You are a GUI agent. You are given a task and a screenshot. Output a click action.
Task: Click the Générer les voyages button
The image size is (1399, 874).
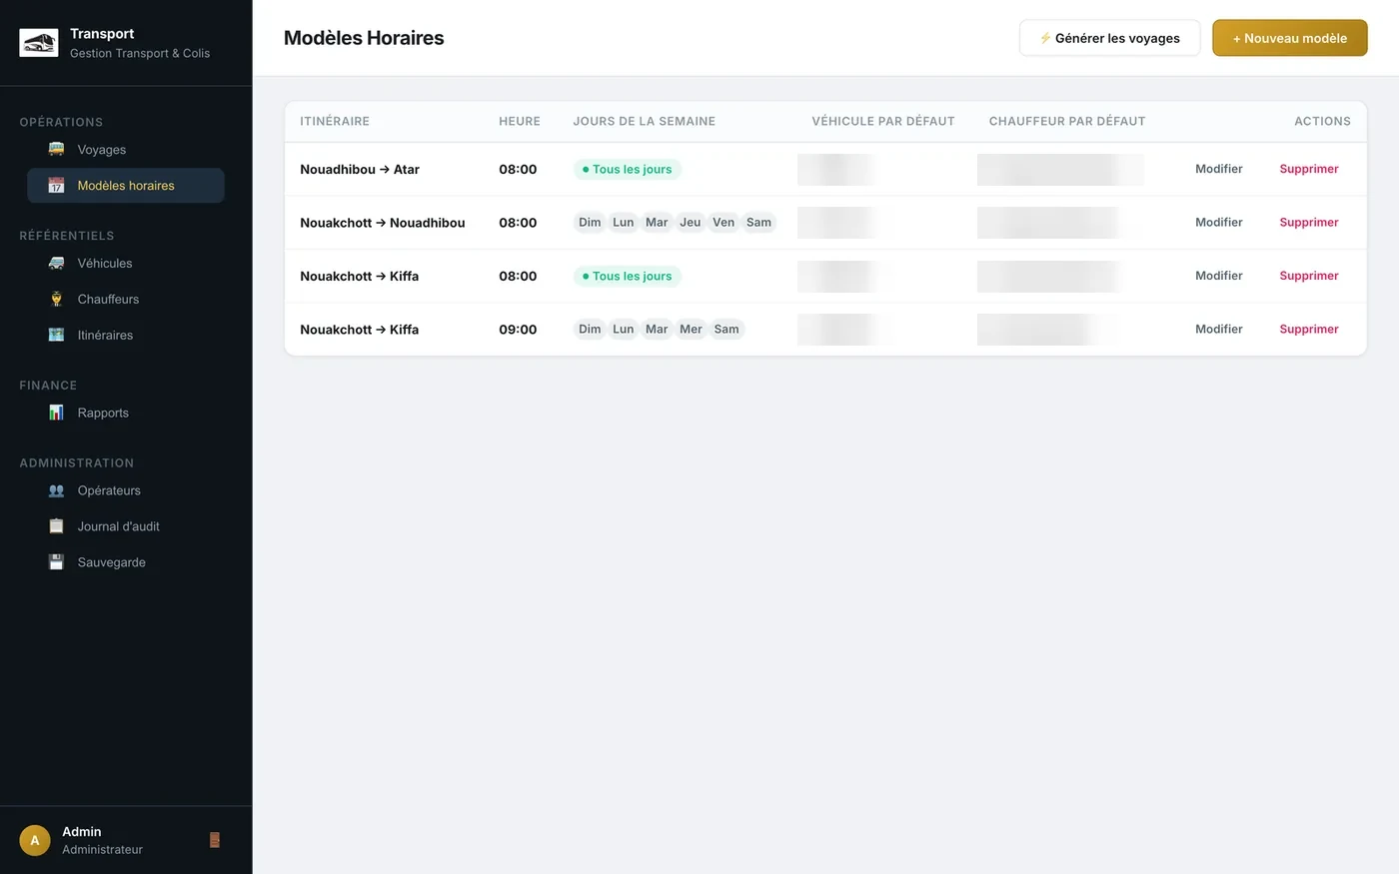(1109, 38)
